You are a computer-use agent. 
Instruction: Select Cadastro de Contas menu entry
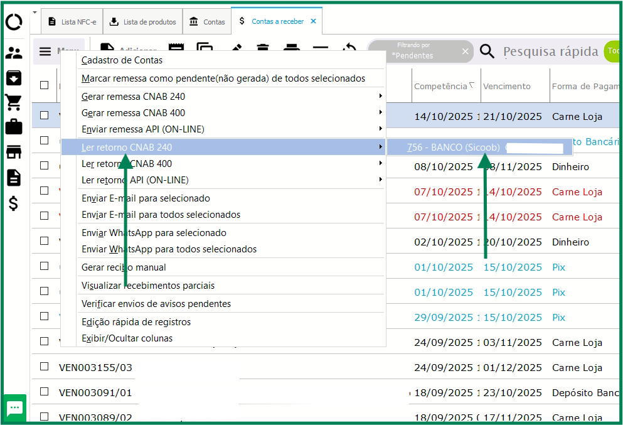point(122,60)
